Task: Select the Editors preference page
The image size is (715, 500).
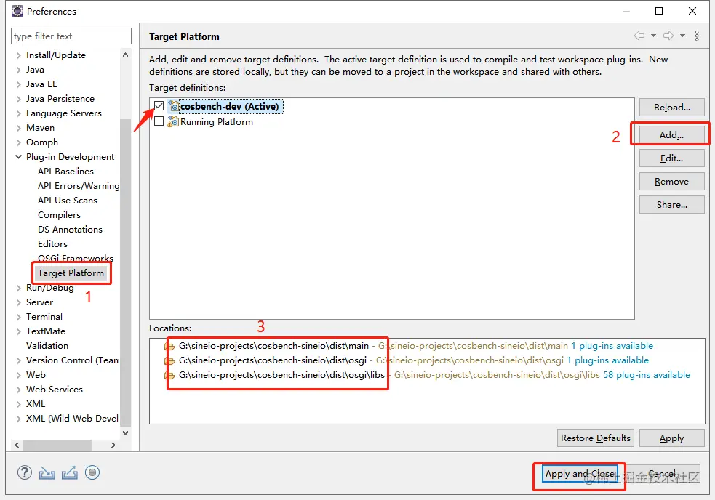Action: [x=52, y=244]
